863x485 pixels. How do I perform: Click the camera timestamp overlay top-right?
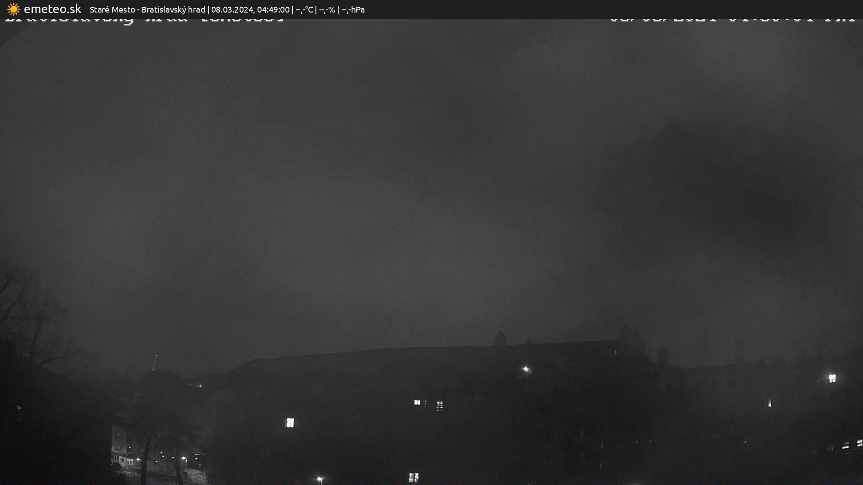732,21
